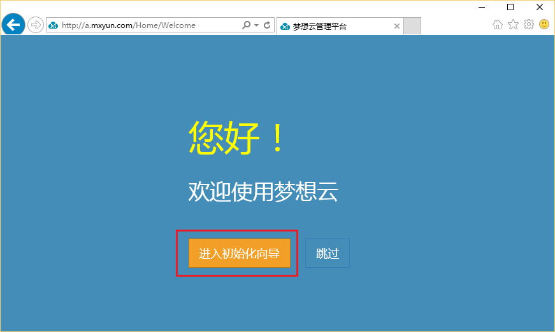Click the browser forward arrow button

[36, 25]
